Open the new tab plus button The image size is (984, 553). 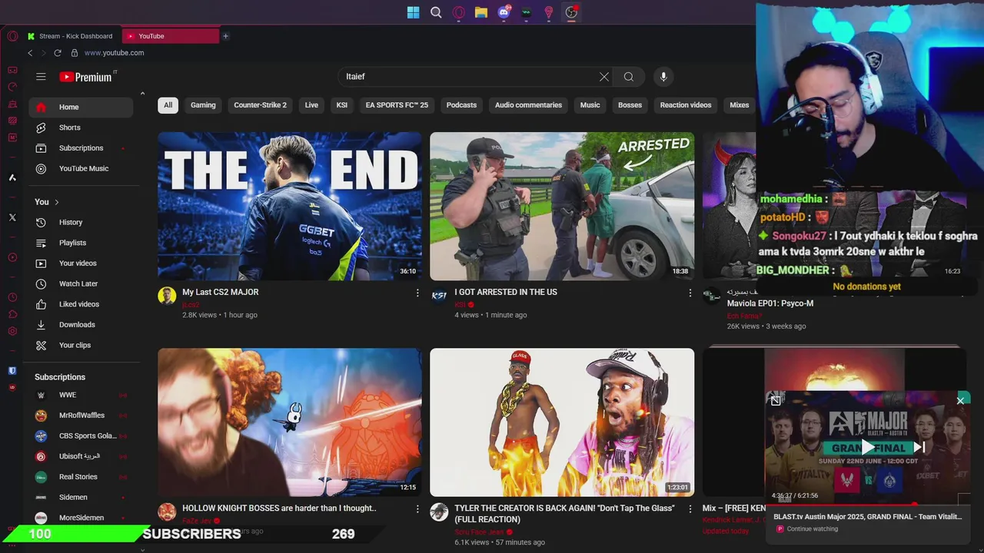(225, 36)
